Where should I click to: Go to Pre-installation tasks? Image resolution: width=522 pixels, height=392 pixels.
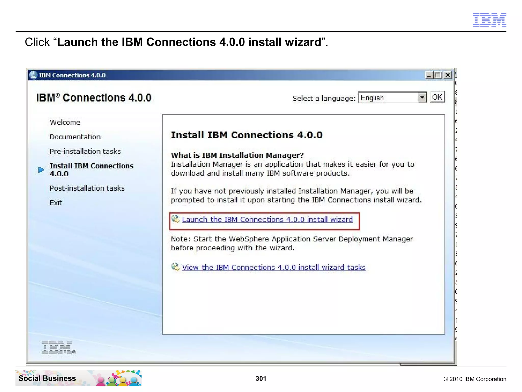tap(85, 151)
